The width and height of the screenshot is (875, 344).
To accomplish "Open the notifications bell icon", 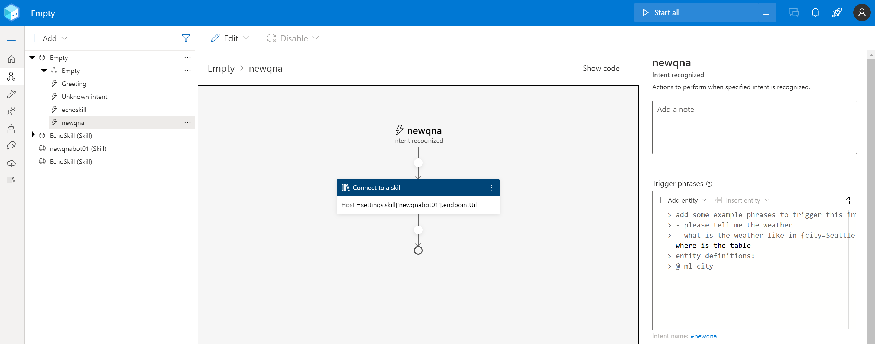I will [x=815, y=13].
